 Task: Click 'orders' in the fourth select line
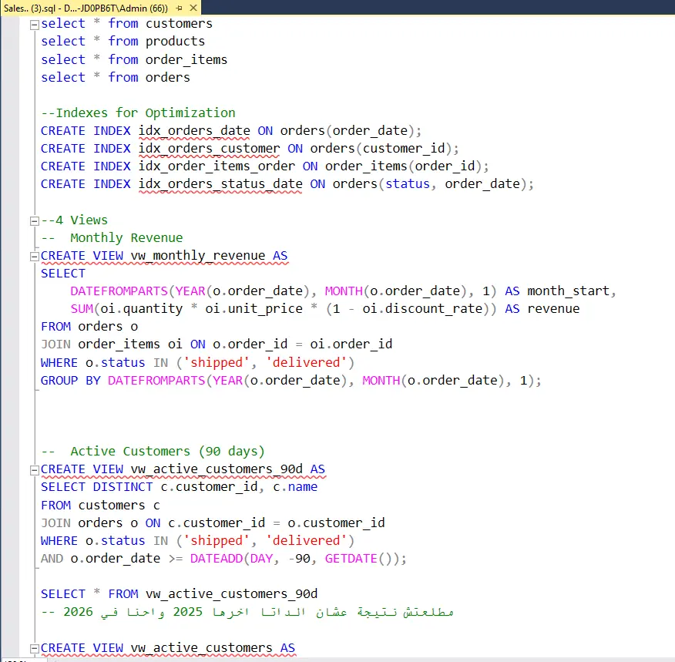pos(167,78)
